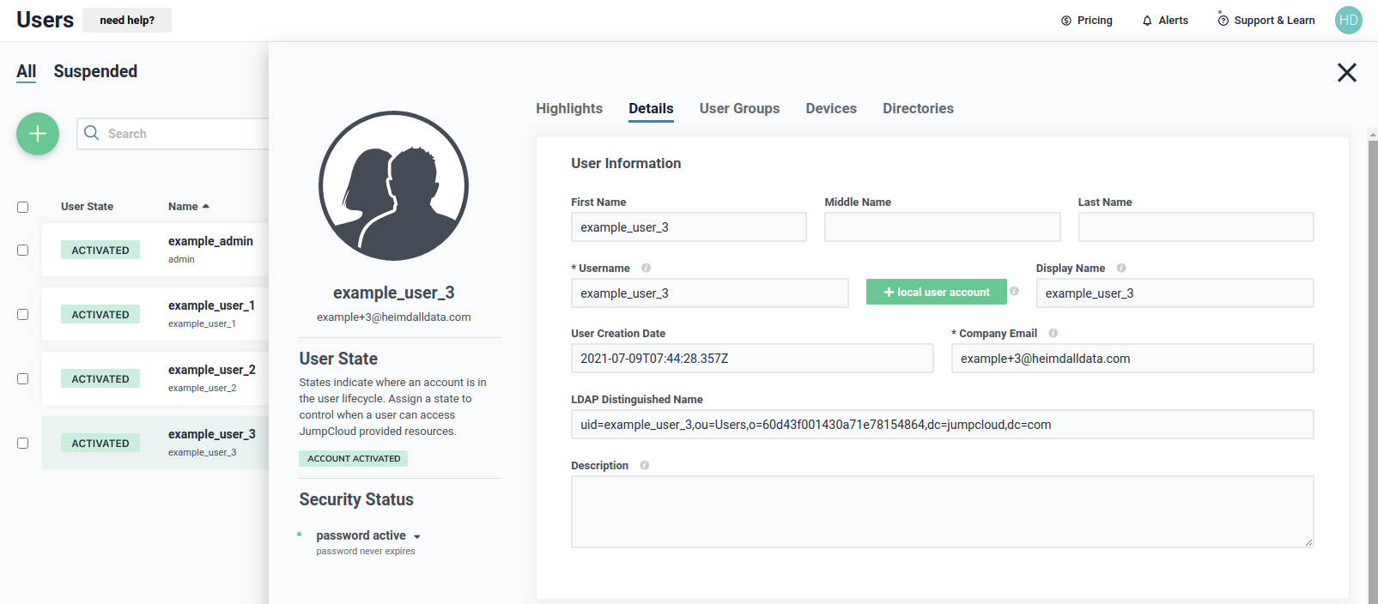Click info icon next to Username
Viewport: 1378px width, 604px height.
pos(647,269)
